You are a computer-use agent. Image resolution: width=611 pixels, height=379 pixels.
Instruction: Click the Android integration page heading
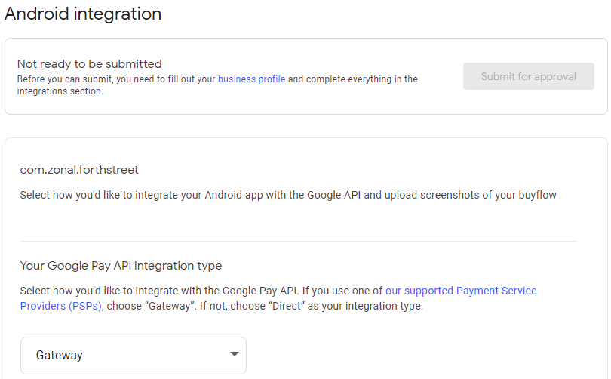[83, 14]
